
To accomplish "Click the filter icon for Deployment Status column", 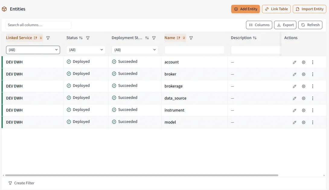I will click(x=154, y=38).
